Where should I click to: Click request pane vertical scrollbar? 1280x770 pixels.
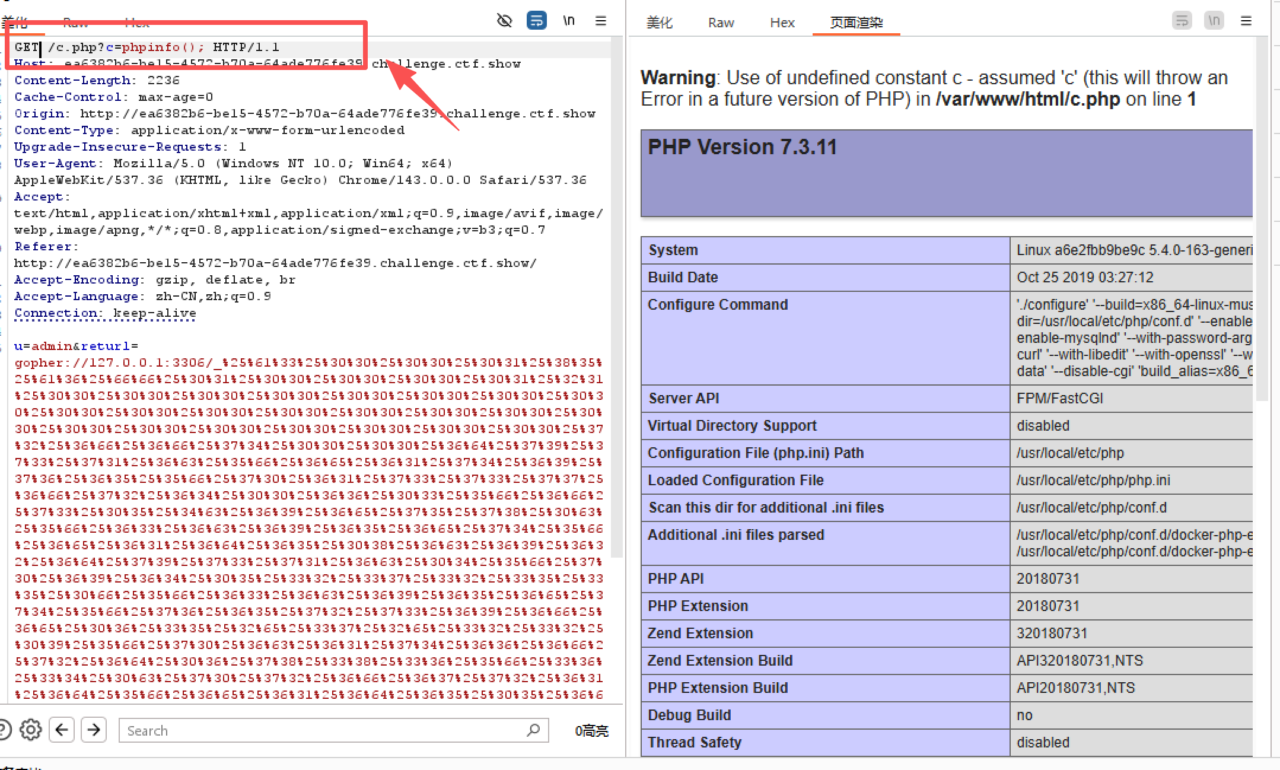point(617,297)
